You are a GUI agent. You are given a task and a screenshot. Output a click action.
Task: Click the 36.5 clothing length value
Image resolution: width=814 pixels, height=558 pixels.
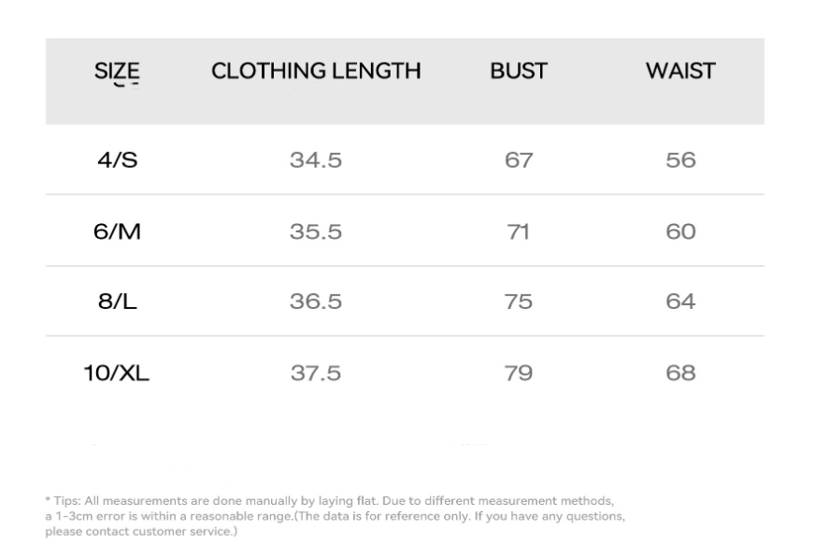pos(316,302)
